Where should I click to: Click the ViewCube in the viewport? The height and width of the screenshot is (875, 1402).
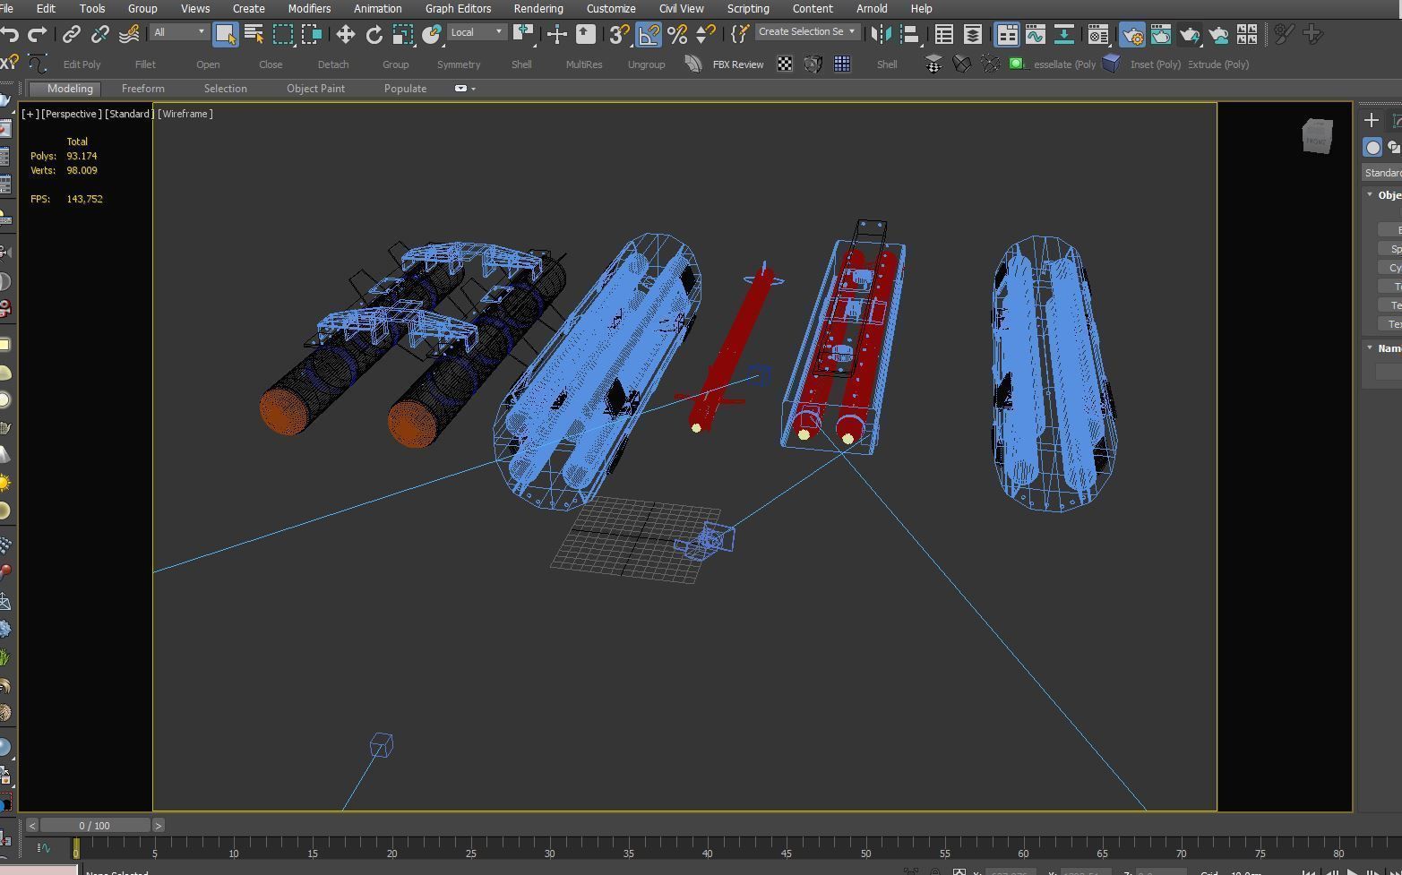pos(1317,137)
